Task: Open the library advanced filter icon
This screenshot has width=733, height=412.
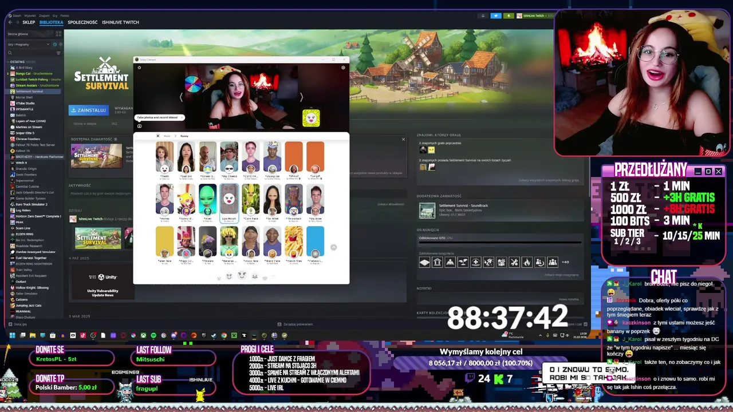Action: click(x=58, y=53)
